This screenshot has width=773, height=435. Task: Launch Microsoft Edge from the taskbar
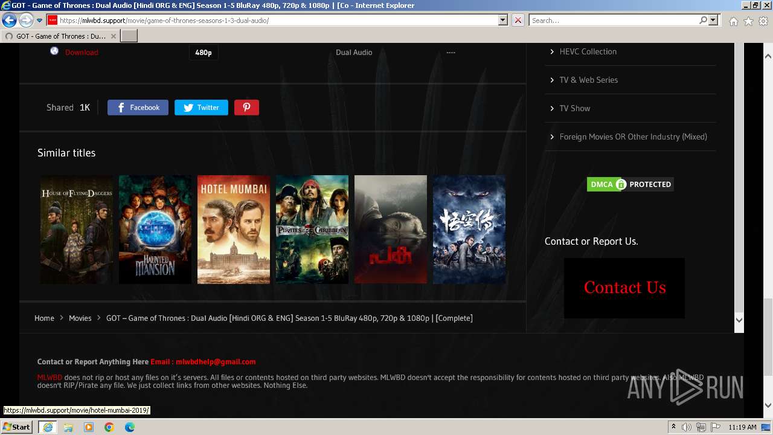click(130, 427)
